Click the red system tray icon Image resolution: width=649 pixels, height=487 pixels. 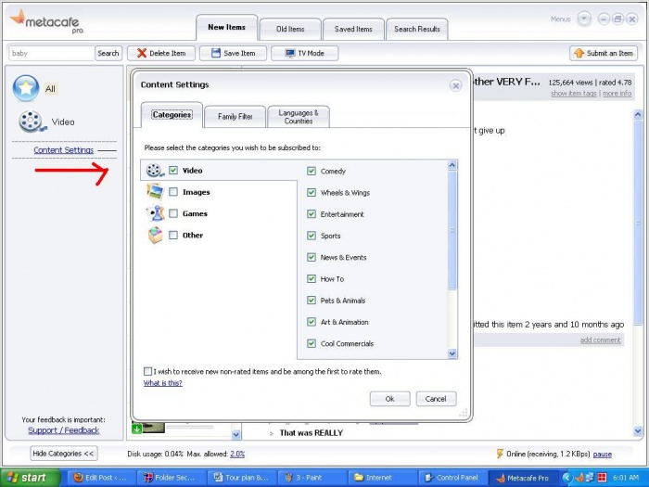(602, 478)
